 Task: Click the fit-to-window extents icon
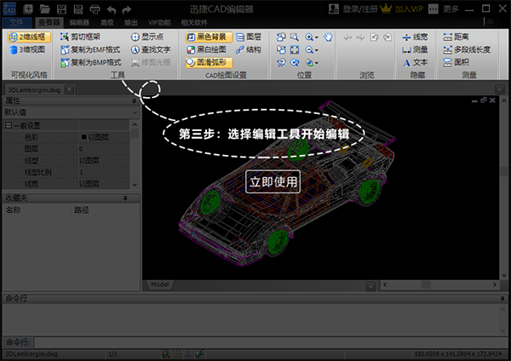295,49
